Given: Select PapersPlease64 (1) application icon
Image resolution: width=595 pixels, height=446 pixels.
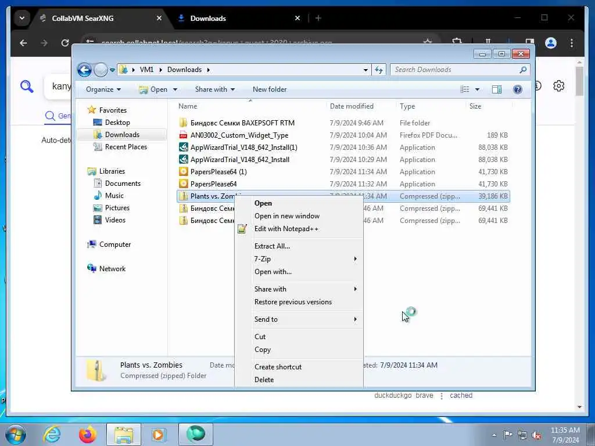Looking at the screenshot, I should (x=183, y=172).
